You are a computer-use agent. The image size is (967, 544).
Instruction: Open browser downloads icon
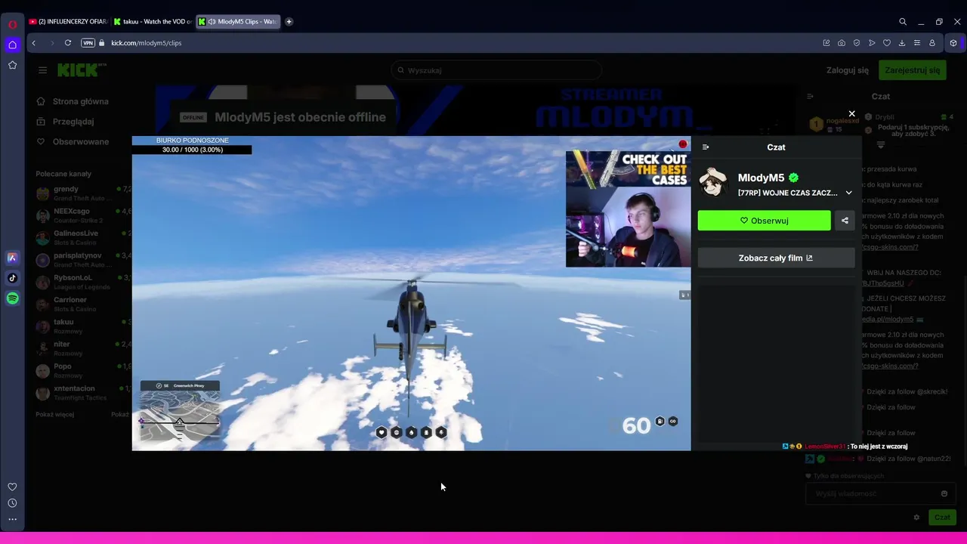click(x=902, y=43)
